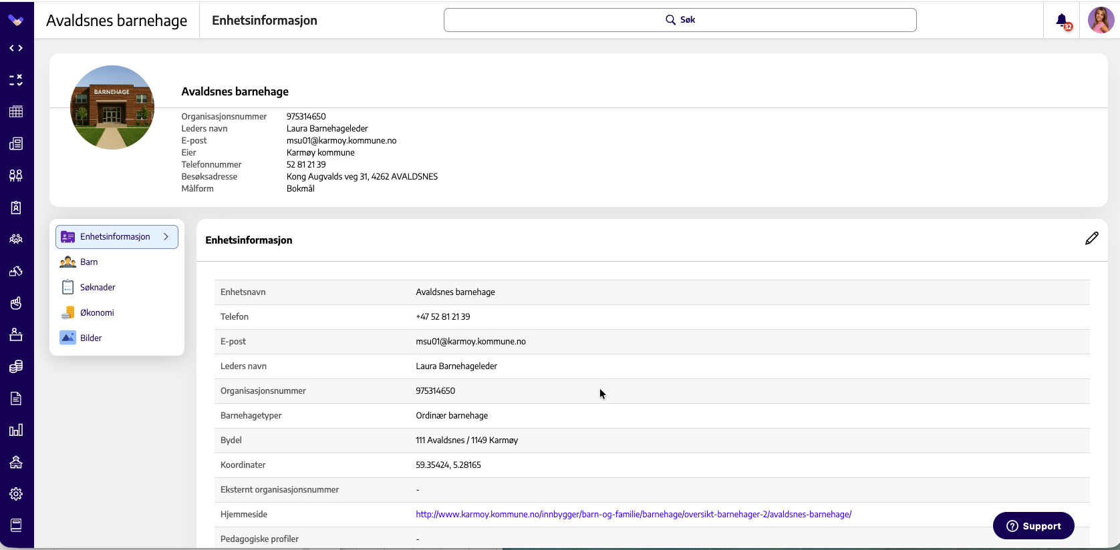The height and width of the screenshot is (550, 1120).
Task: Open the bar chart statistics icon
Action: [x=16, y=430]
